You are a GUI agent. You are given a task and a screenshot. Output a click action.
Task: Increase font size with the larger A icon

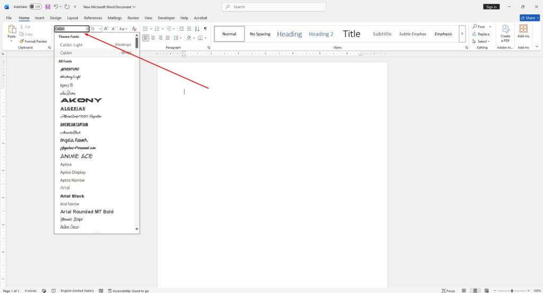pos(106,29)
